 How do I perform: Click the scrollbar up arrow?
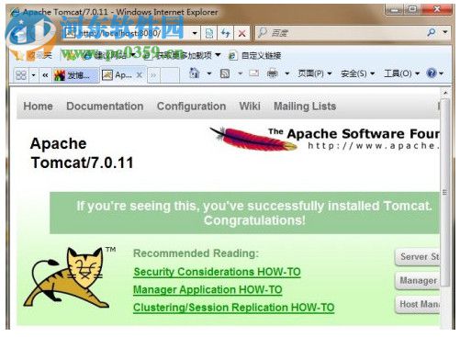coord(445,93)
